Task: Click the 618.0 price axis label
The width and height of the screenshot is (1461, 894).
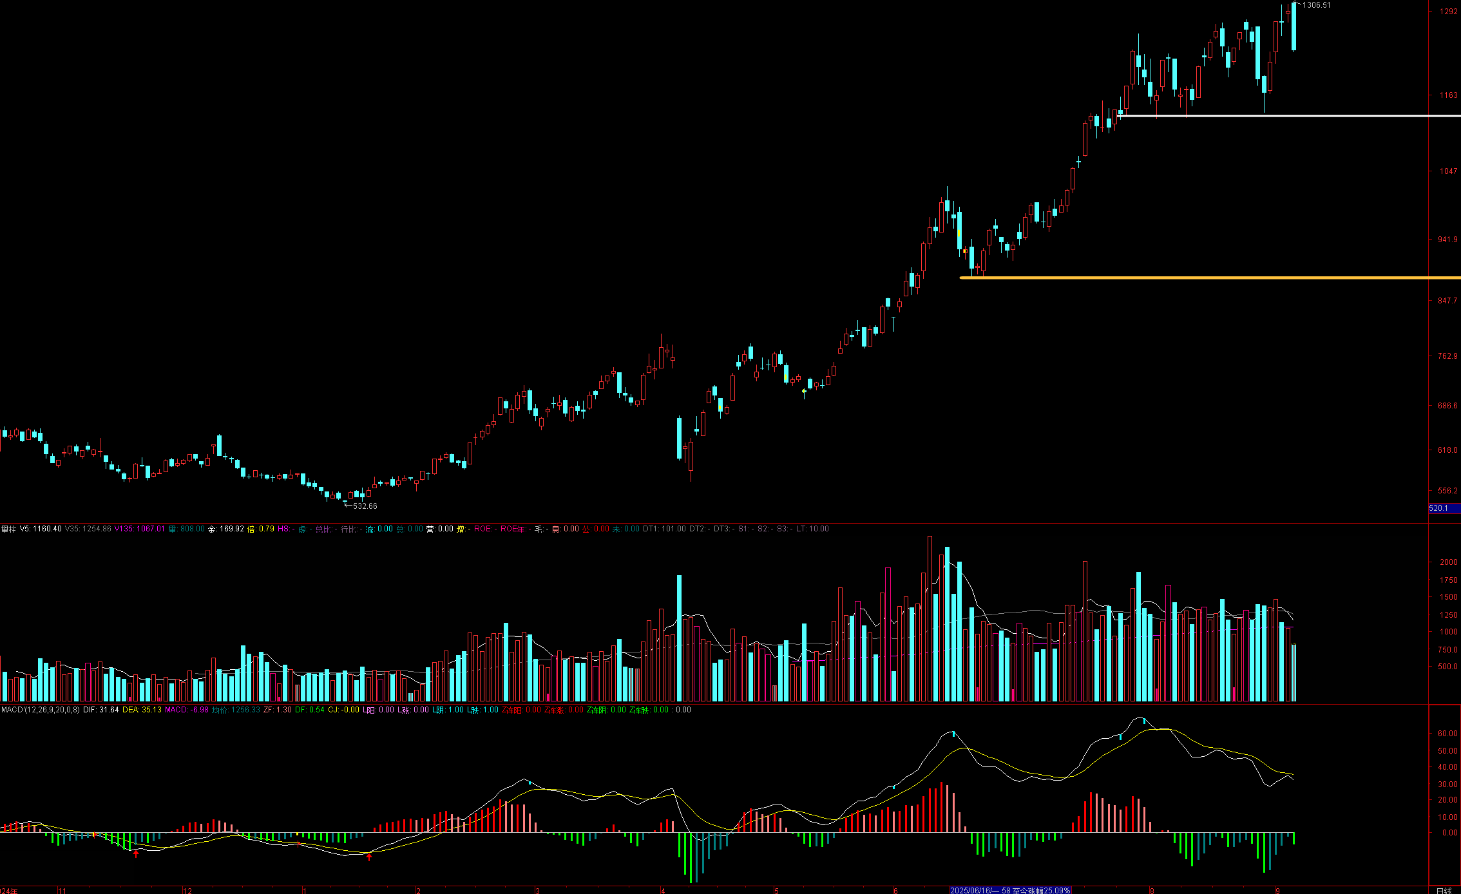Action: 1447,450
